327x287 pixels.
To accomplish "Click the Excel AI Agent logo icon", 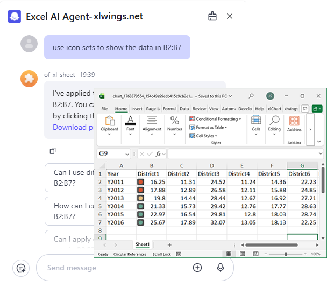I will (15, 16).
